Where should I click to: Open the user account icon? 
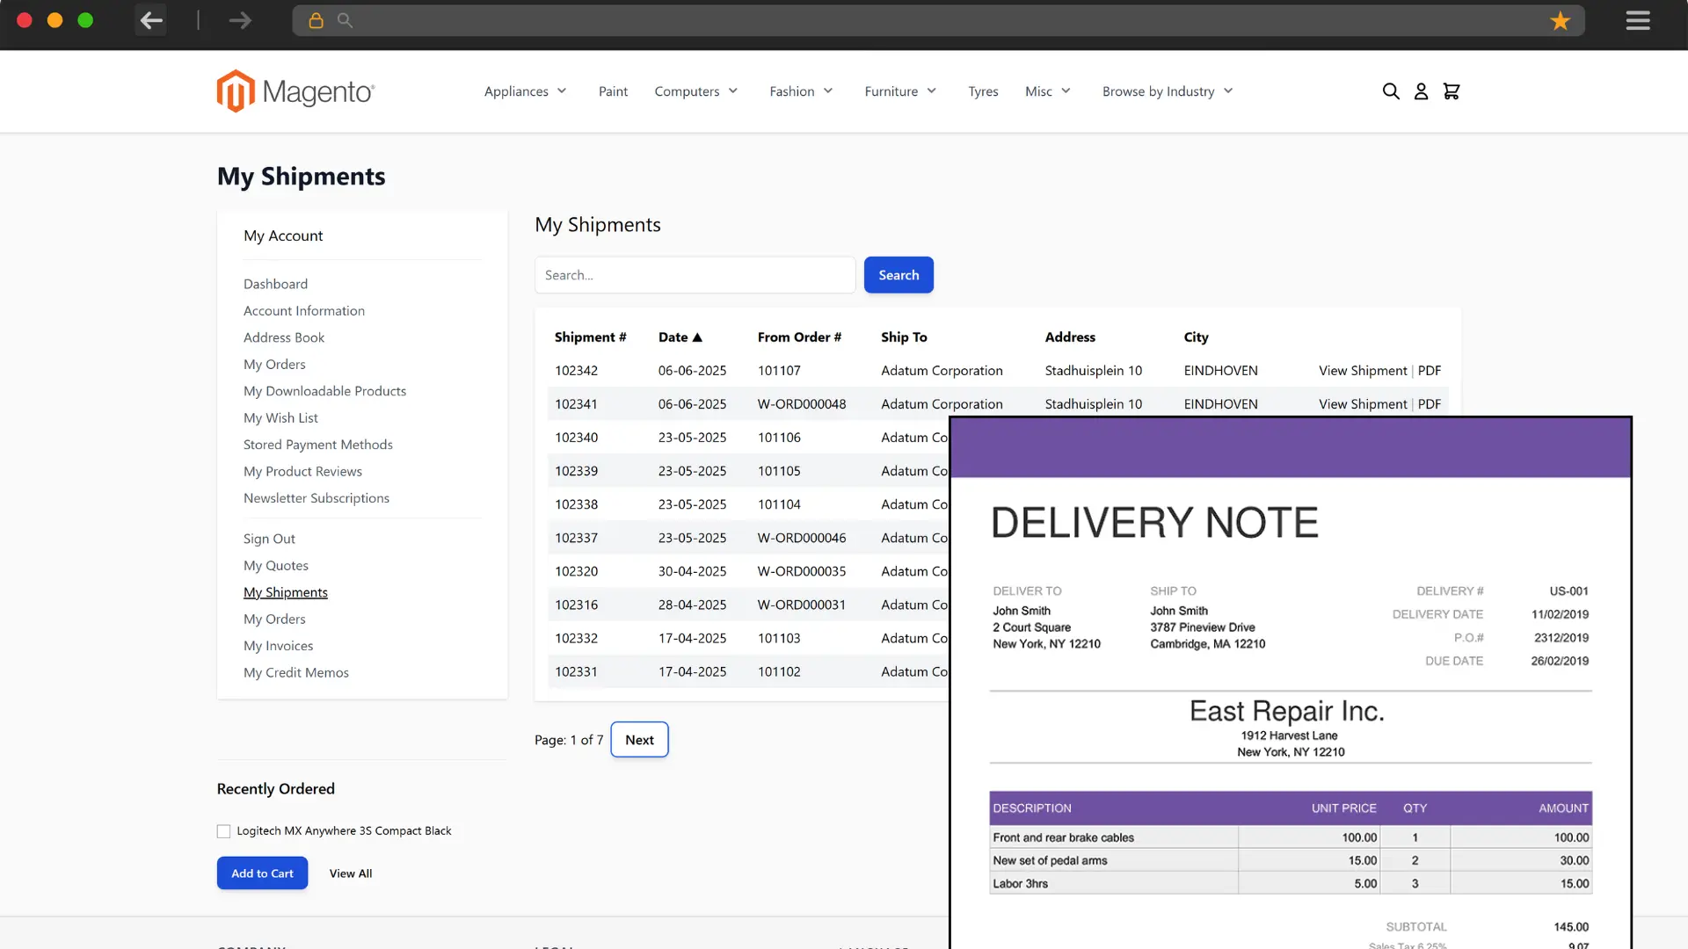coord(1421,91)
